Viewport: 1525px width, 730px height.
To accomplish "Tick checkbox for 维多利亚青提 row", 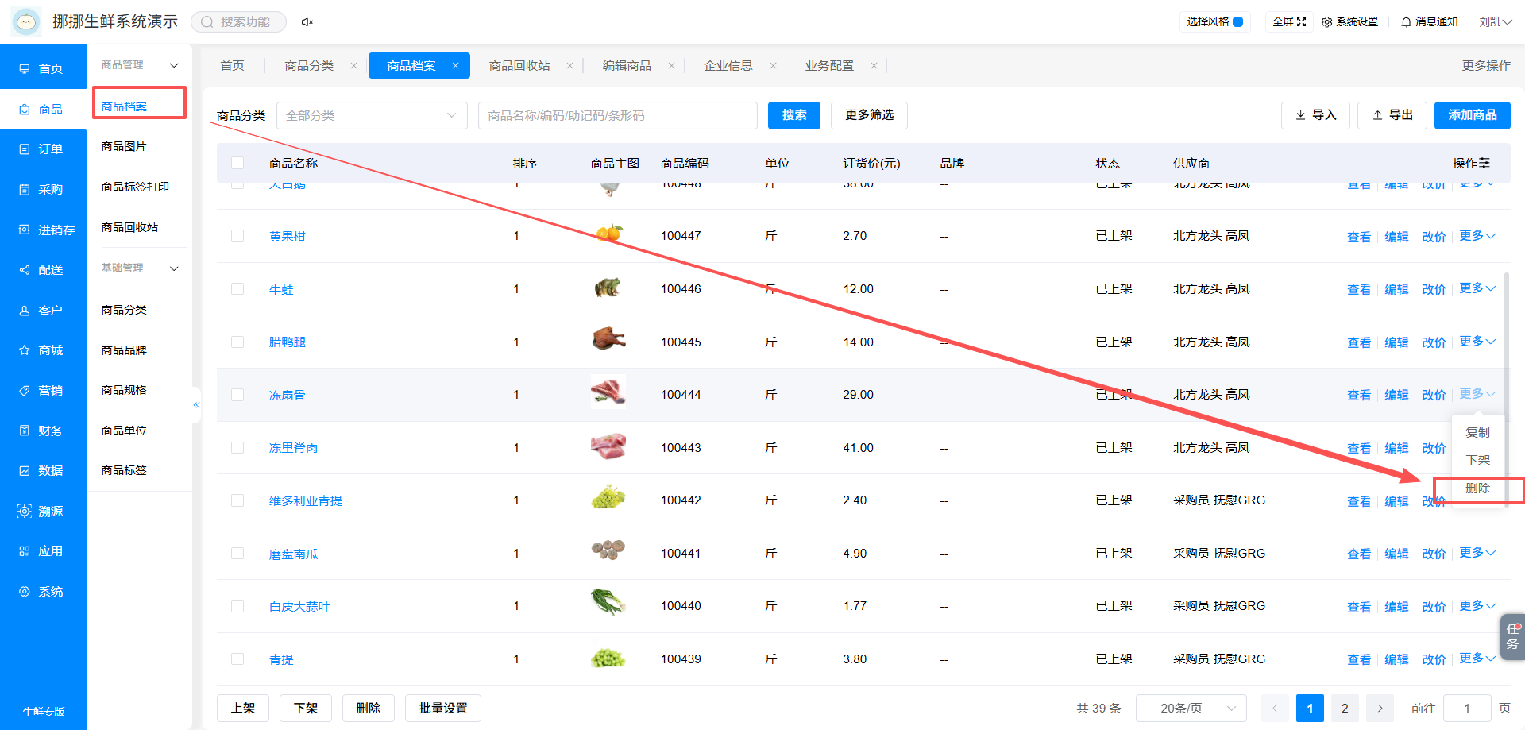I will tap(237, 500).
